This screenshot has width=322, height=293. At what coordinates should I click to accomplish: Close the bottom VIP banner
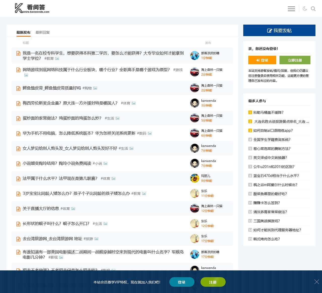317,282
